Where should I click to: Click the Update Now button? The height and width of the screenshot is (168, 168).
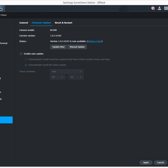tap(58, 47)
